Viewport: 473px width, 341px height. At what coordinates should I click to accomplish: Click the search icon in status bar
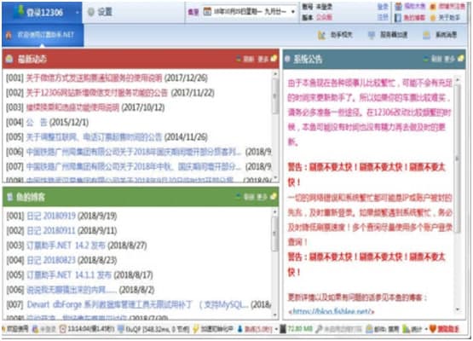click(x=319, y=328)
